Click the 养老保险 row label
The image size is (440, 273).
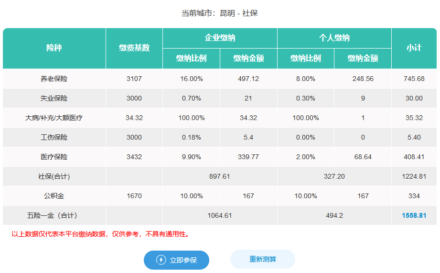pos(54,79)
